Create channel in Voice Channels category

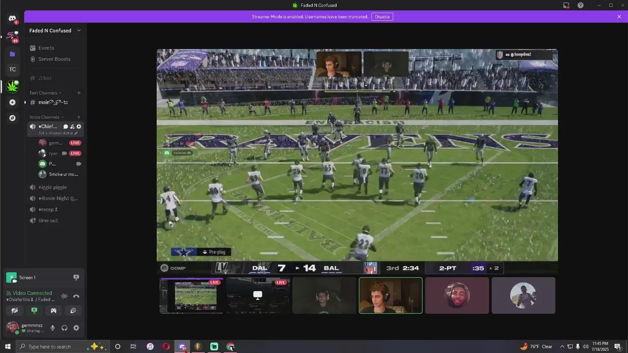coord(78,117)
